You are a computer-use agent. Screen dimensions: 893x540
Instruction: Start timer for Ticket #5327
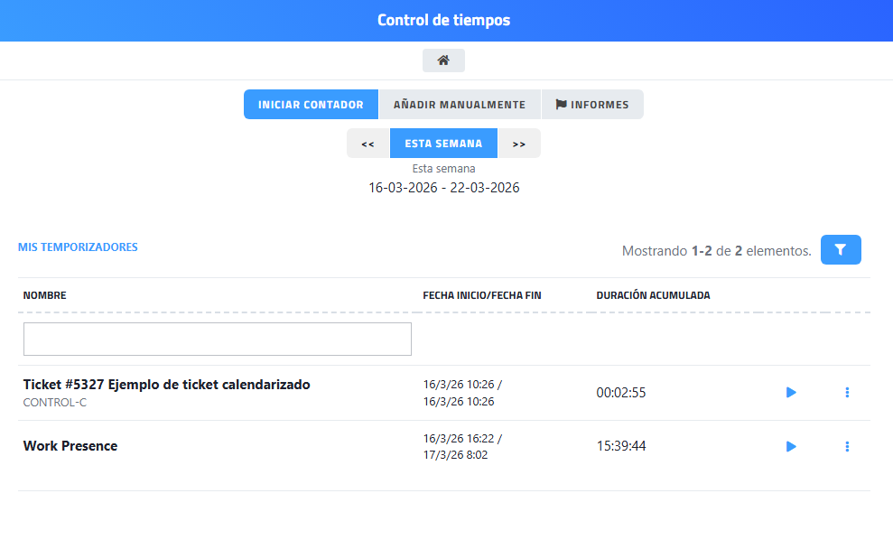click(x=791, y=393)
